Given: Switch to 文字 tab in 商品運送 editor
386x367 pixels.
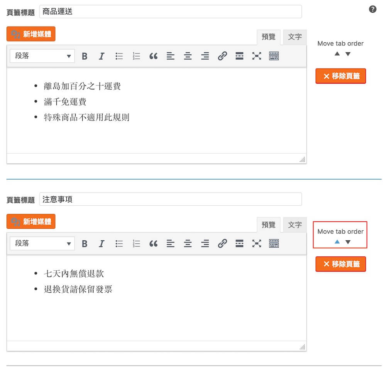Looking at the screenshot, I should pos(295,37).
